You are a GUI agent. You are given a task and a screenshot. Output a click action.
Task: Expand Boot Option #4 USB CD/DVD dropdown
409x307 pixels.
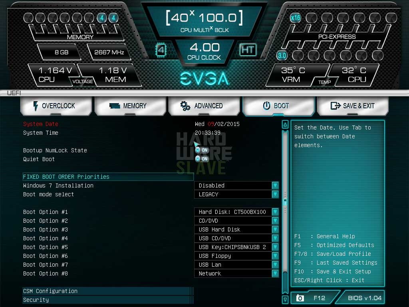236,238
